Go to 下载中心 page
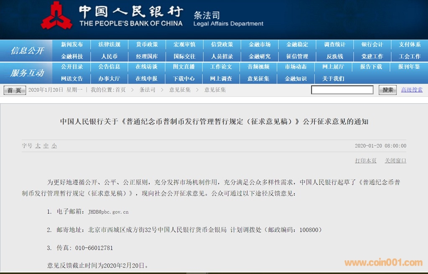The height and width of the screenshot is (274, 428). click(184, 79)
